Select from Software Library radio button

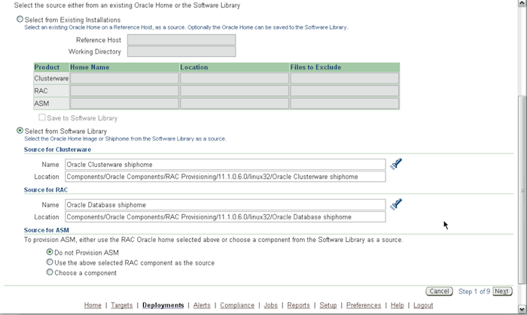point(20,131)
